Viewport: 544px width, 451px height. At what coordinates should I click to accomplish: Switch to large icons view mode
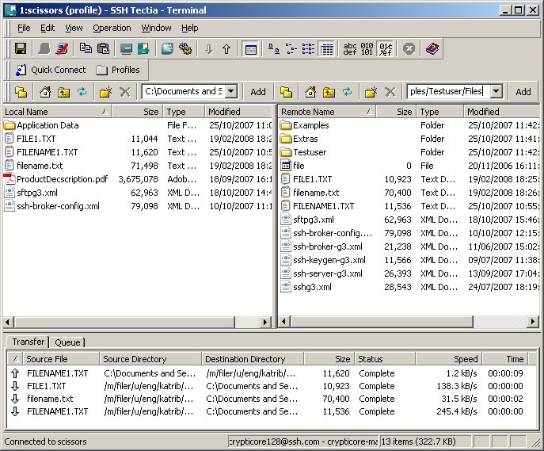(x=274, y=49)
